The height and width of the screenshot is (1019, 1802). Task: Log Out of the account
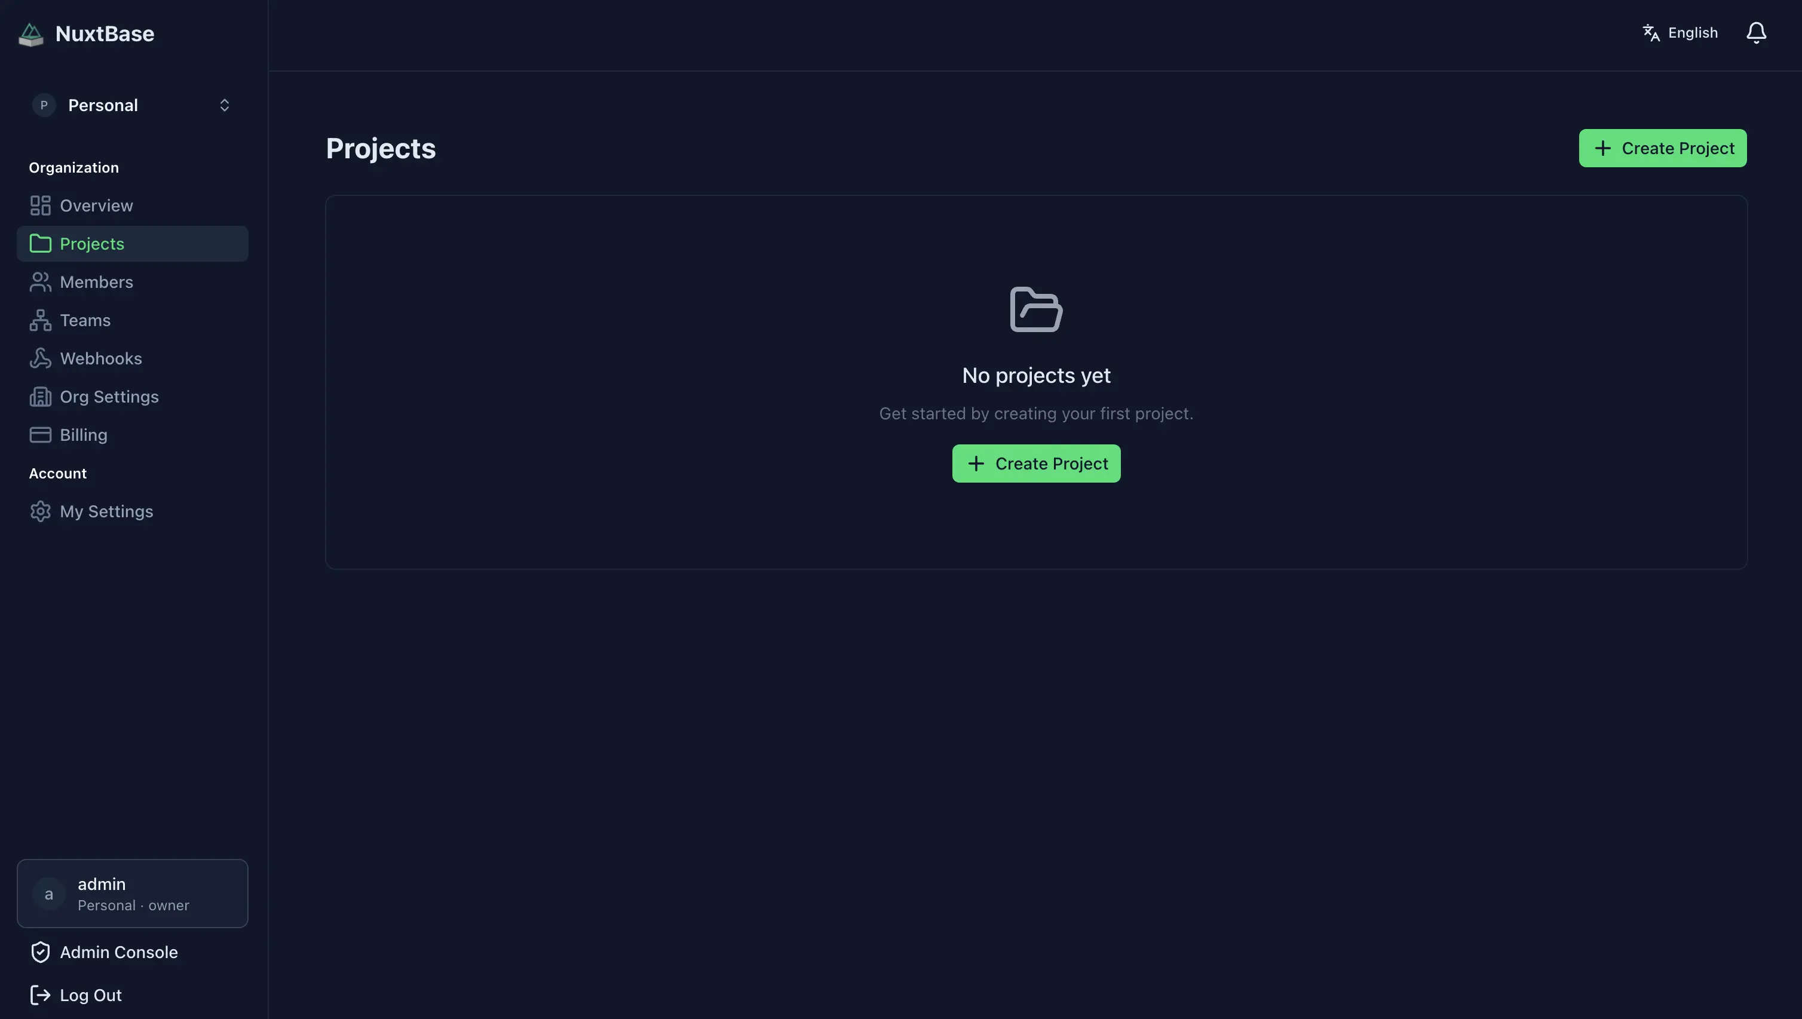(90, 995)
